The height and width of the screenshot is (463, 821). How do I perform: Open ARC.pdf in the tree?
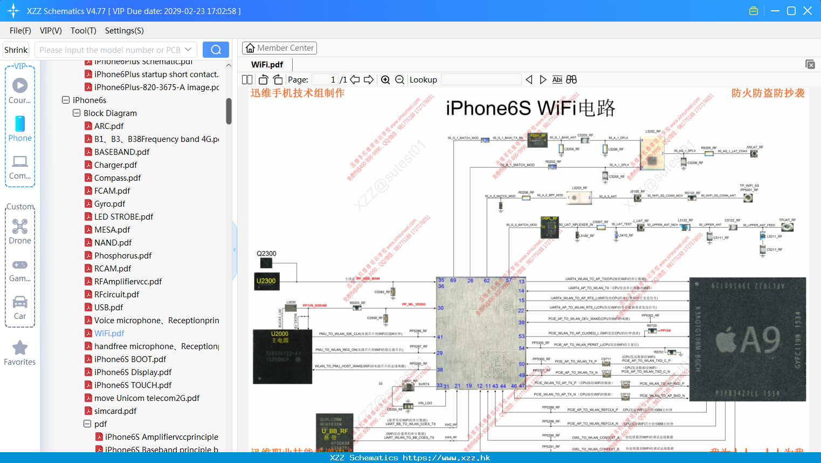(x=109, y=126)
